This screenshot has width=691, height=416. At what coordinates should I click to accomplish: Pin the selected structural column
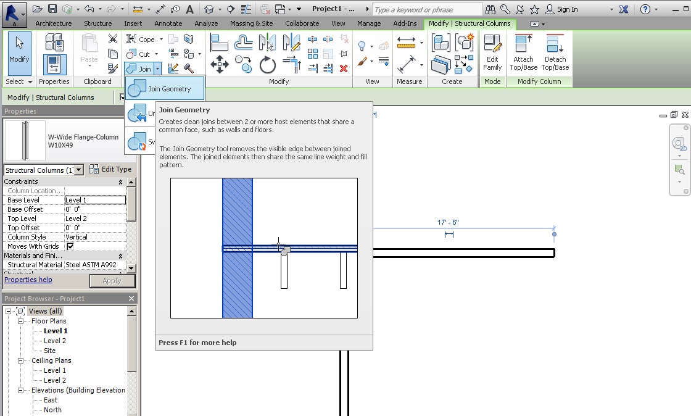[x=344, y=53]
